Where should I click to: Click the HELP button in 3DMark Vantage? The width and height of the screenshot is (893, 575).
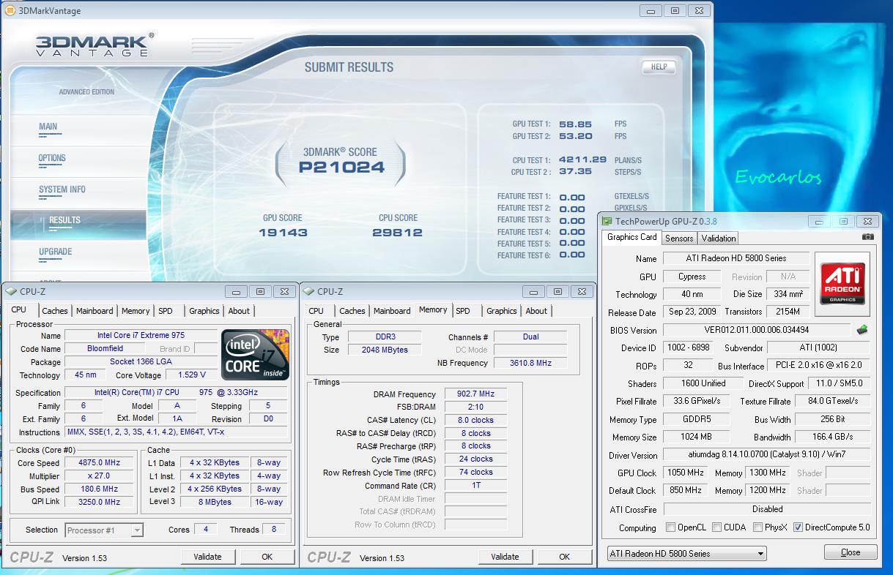click(659, 67)
